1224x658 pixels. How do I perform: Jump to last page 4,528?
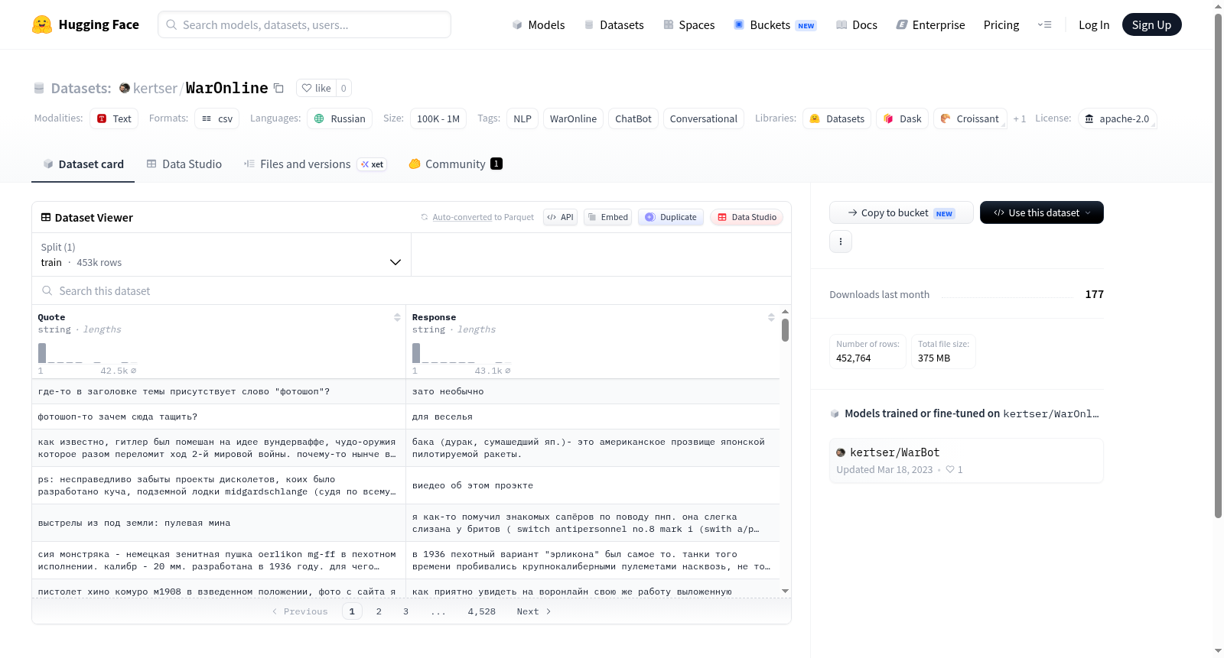pos(482,611)
